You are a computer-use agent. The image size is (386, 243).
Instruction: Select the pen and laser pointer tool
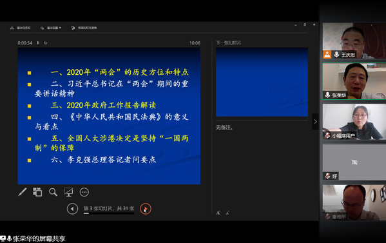click(x=23, y=192)
